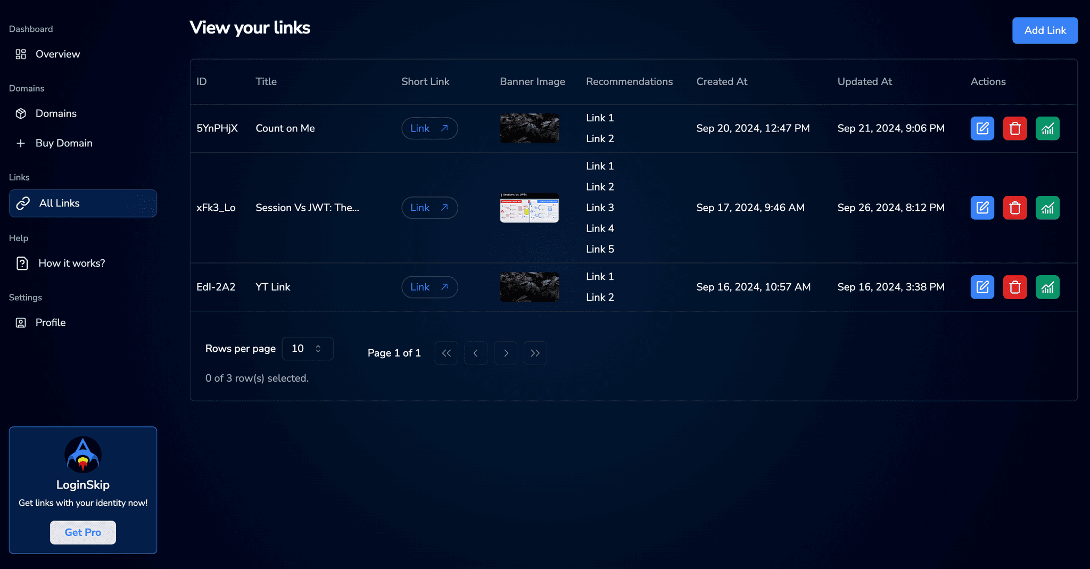Open analytics for Count on Me link
The width and height of the screenshot is (1090, 569).
point(1047,128)
